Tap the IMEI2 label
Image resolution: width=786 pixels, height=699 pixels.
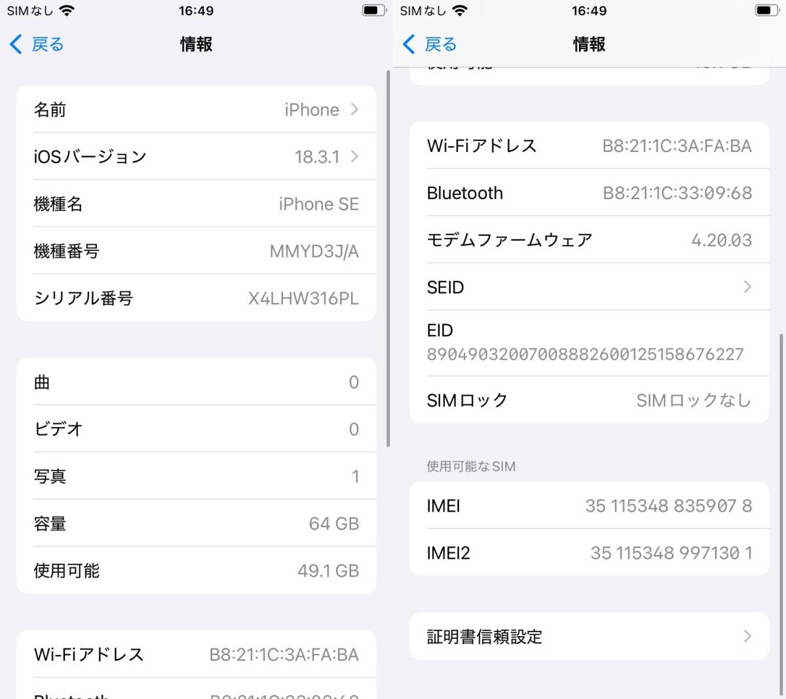(449, 553)
